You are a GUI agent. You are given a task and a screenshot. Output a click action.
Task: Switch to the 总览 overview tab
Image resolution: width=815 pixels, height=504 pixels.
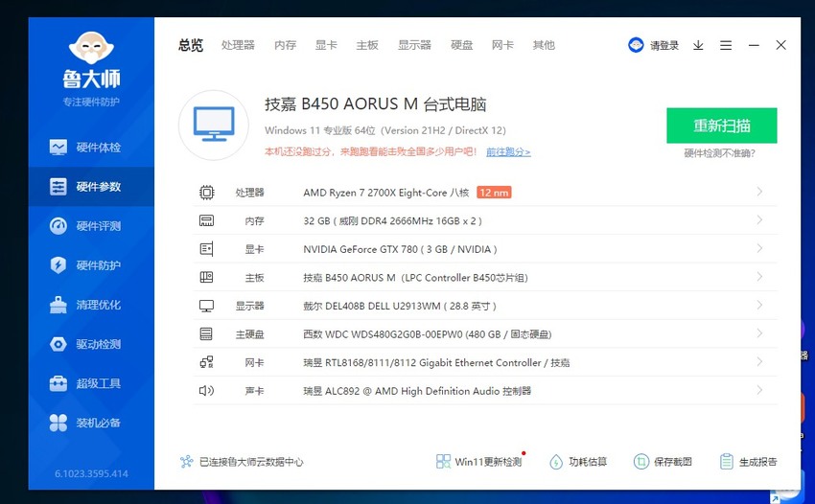(x=191, y=45)
